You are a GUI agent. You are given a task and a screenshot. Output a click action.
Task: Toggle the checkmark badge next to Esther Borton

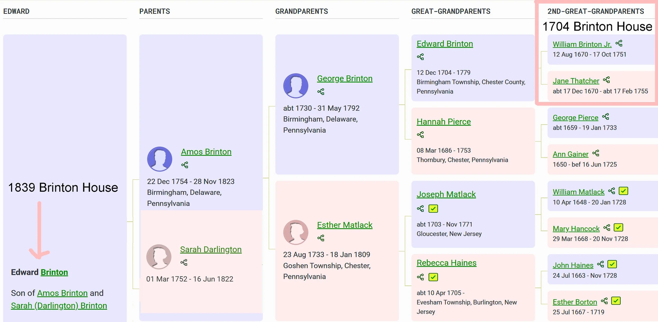tap(616, 301)
